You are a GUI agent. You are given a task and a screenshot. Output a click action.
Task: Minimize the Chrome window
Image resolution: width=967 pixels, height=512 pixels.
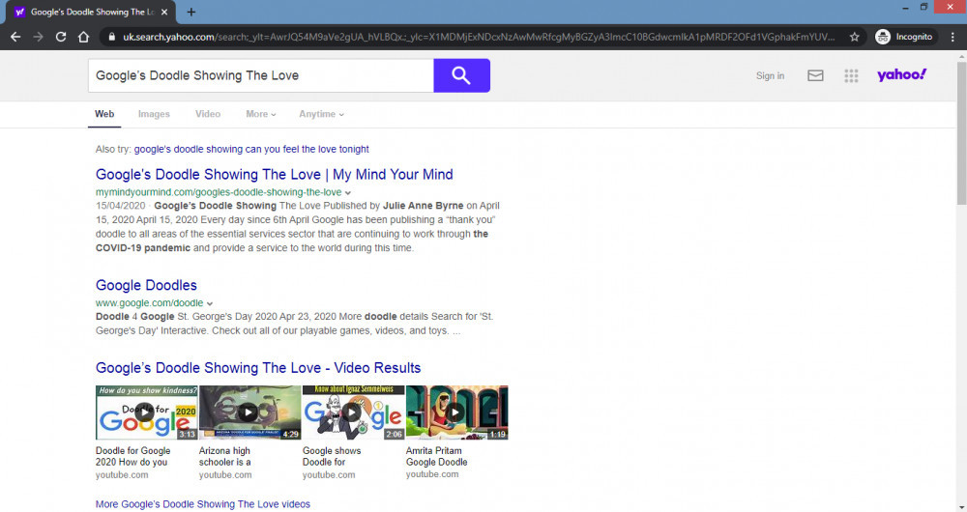(905, 8)
